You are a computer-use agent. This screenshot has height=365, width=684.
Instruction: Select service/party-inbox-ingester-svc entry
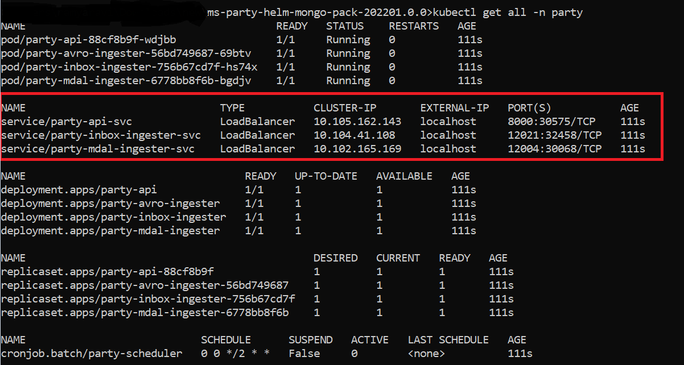click(x=101, y=135)
